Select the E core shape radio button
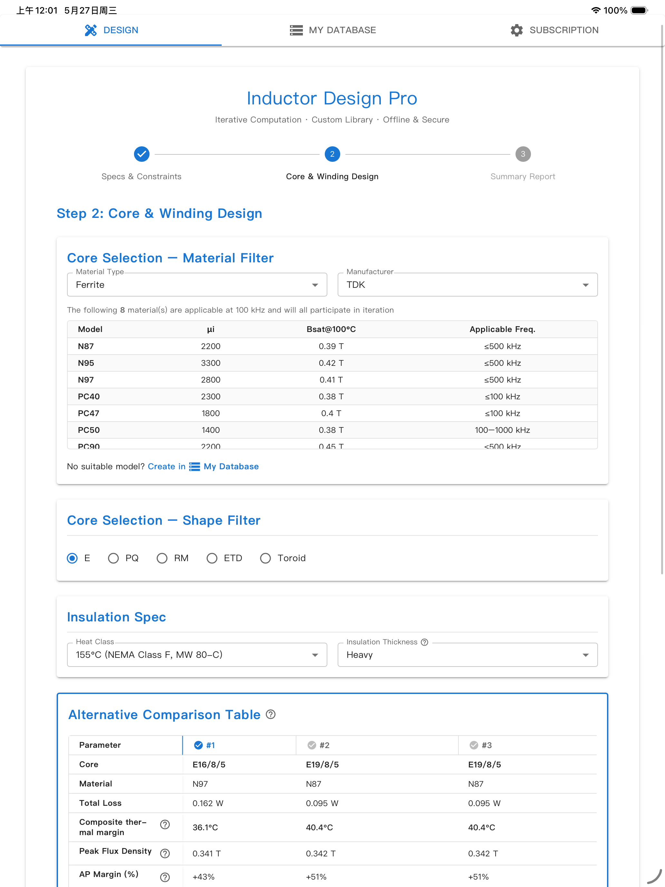Image resolution: width=665 pixels, height=887 pixels. [72, 558]
